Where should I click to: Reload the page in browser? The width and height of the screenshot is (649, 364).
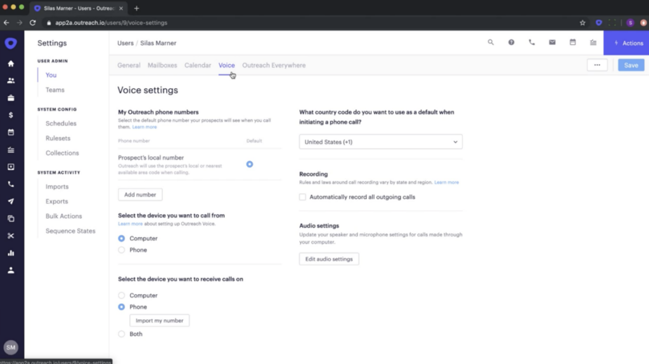[33, 23]
